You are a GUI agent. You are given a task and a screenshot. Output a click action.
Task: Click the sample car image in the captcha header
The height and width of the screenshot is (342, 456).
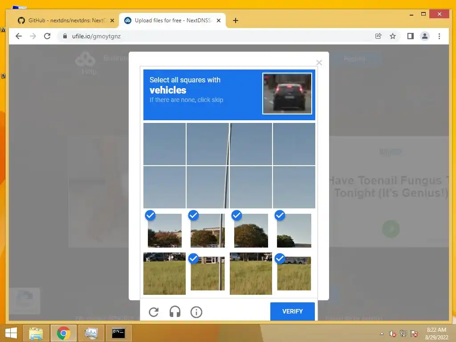pos(287,94)
